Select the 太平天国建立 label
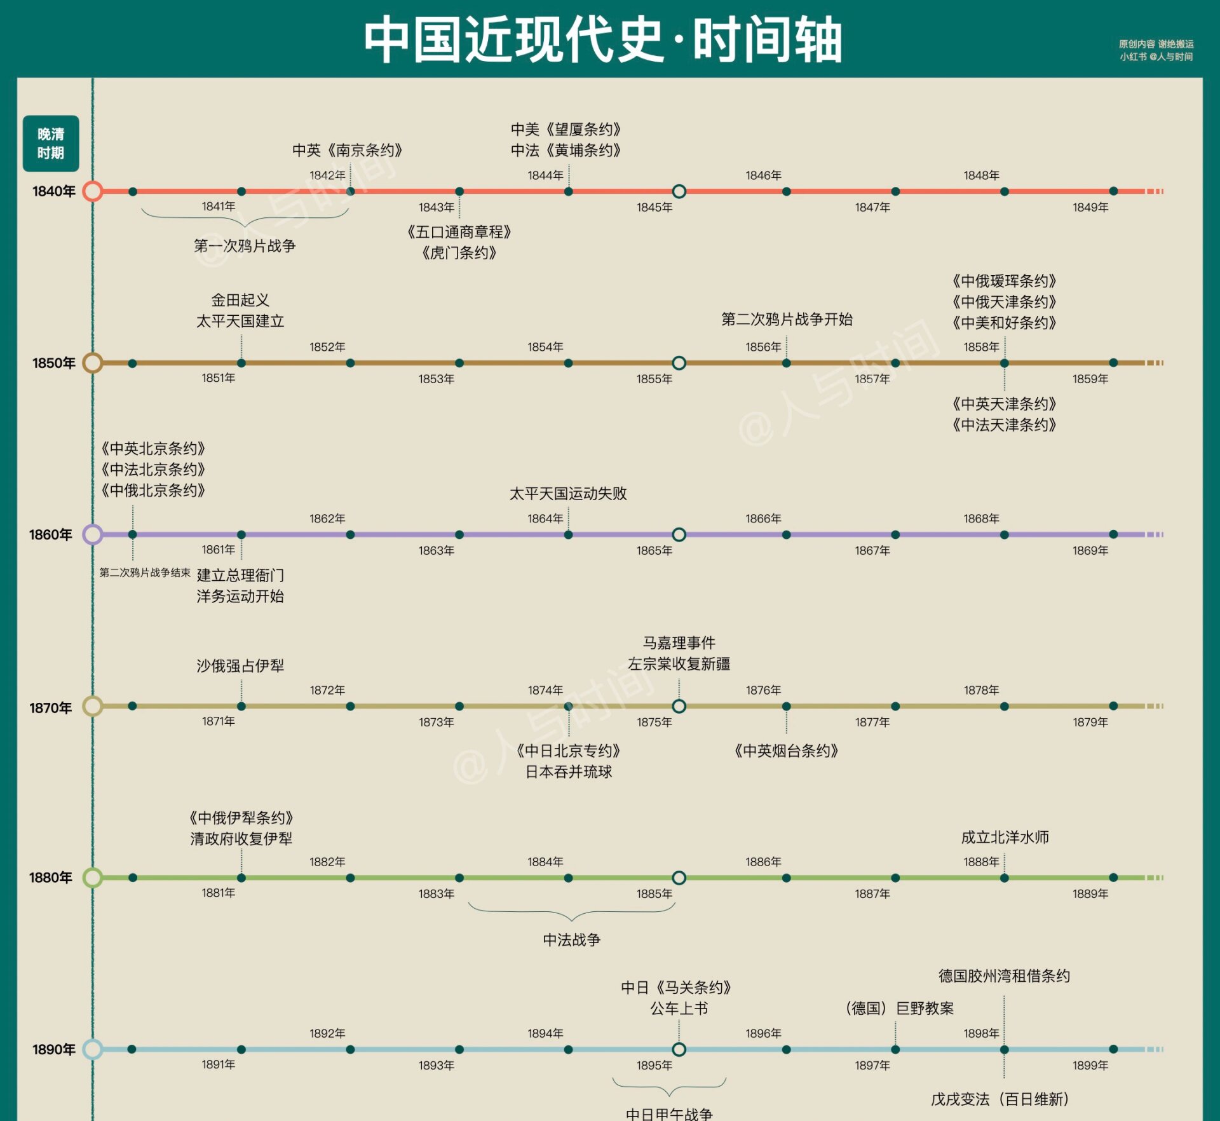 [240, 321]
